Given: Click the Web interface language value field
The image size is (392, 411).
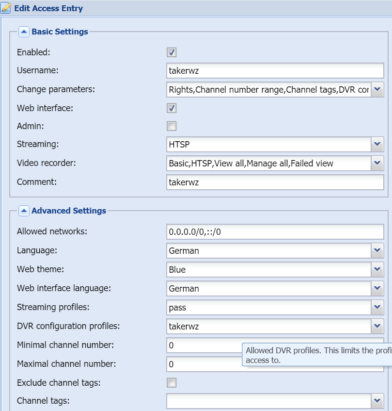Looking at the screenshot, I should [269, 288].
